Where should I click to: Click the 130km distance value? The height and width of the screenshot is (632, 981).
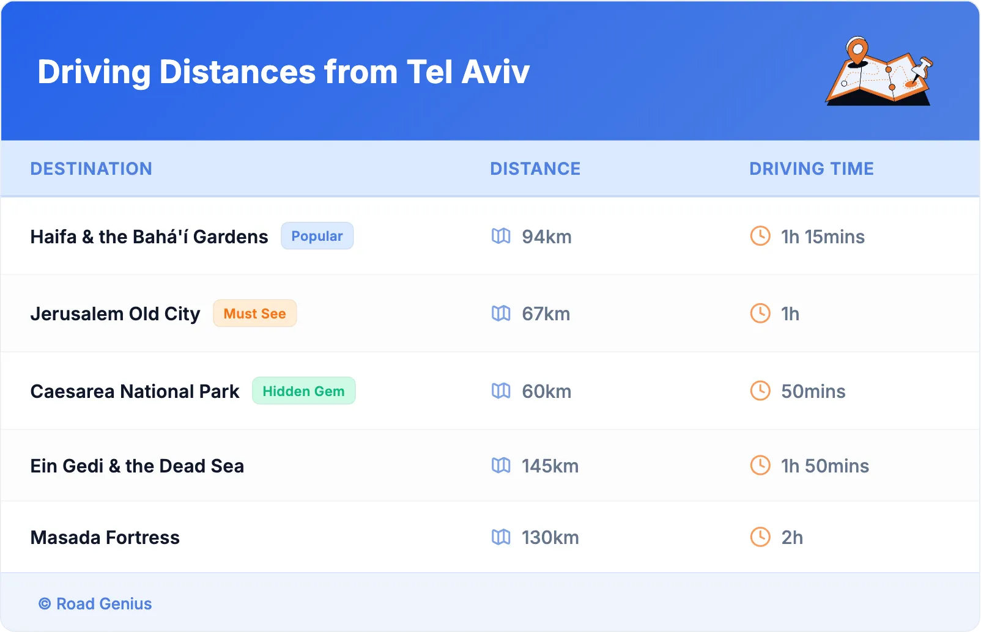coord(550,537)
